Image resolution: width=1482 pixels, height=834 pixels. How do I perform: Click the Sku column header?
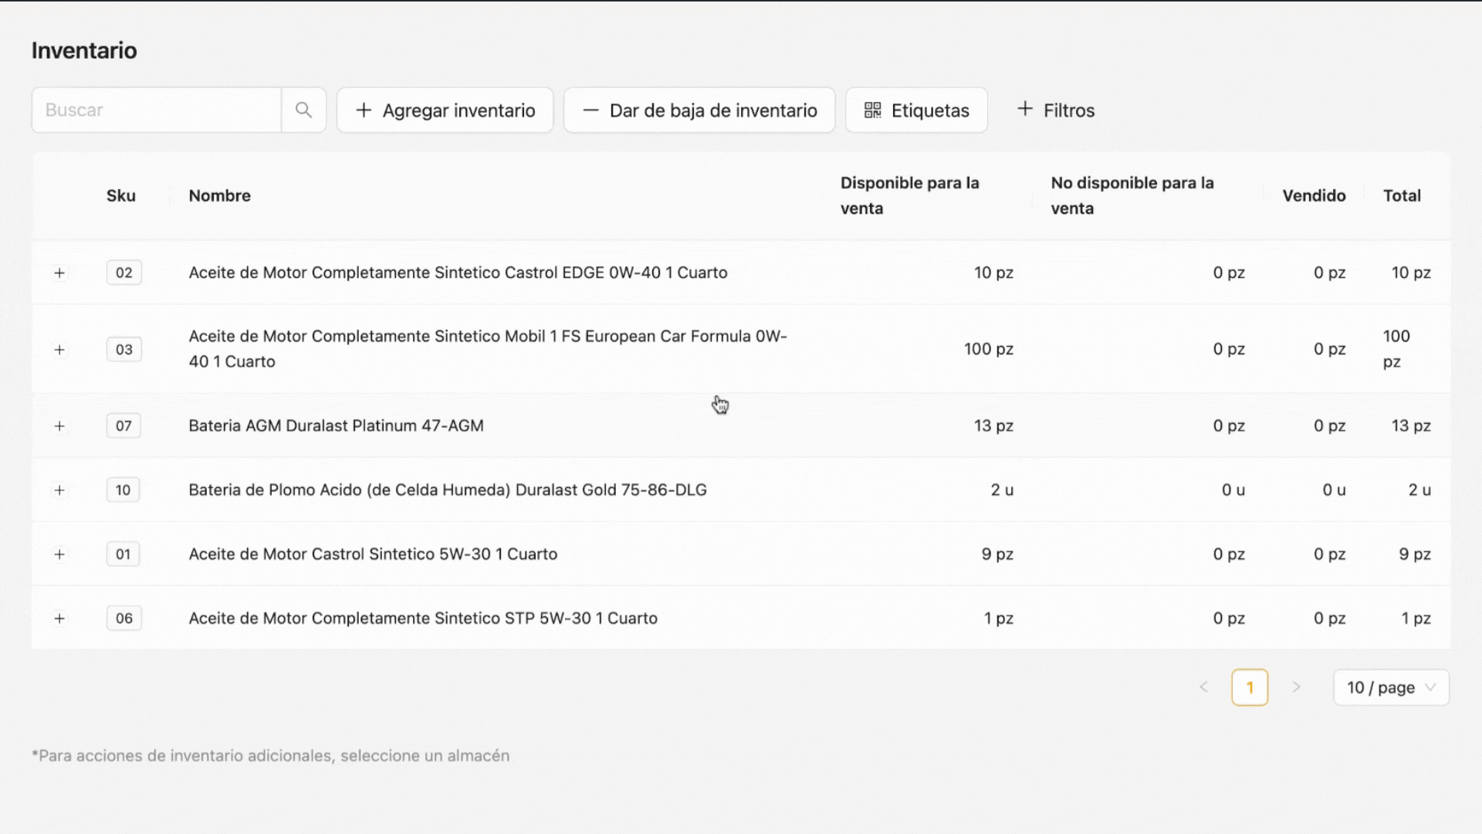(x=121, y=195)
